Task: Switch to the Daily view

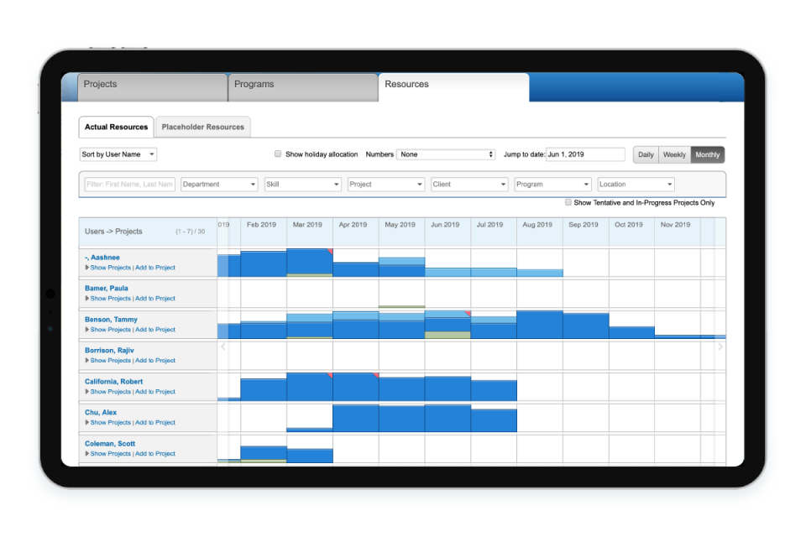Action: click(645, 154)
